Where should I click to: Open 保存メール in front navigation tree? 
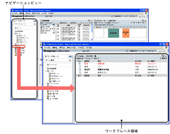(x=54, y=79)
